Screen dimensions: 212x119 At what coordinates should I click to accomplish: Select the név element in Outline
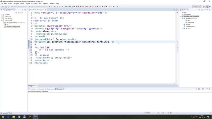[x=188, y=20]
